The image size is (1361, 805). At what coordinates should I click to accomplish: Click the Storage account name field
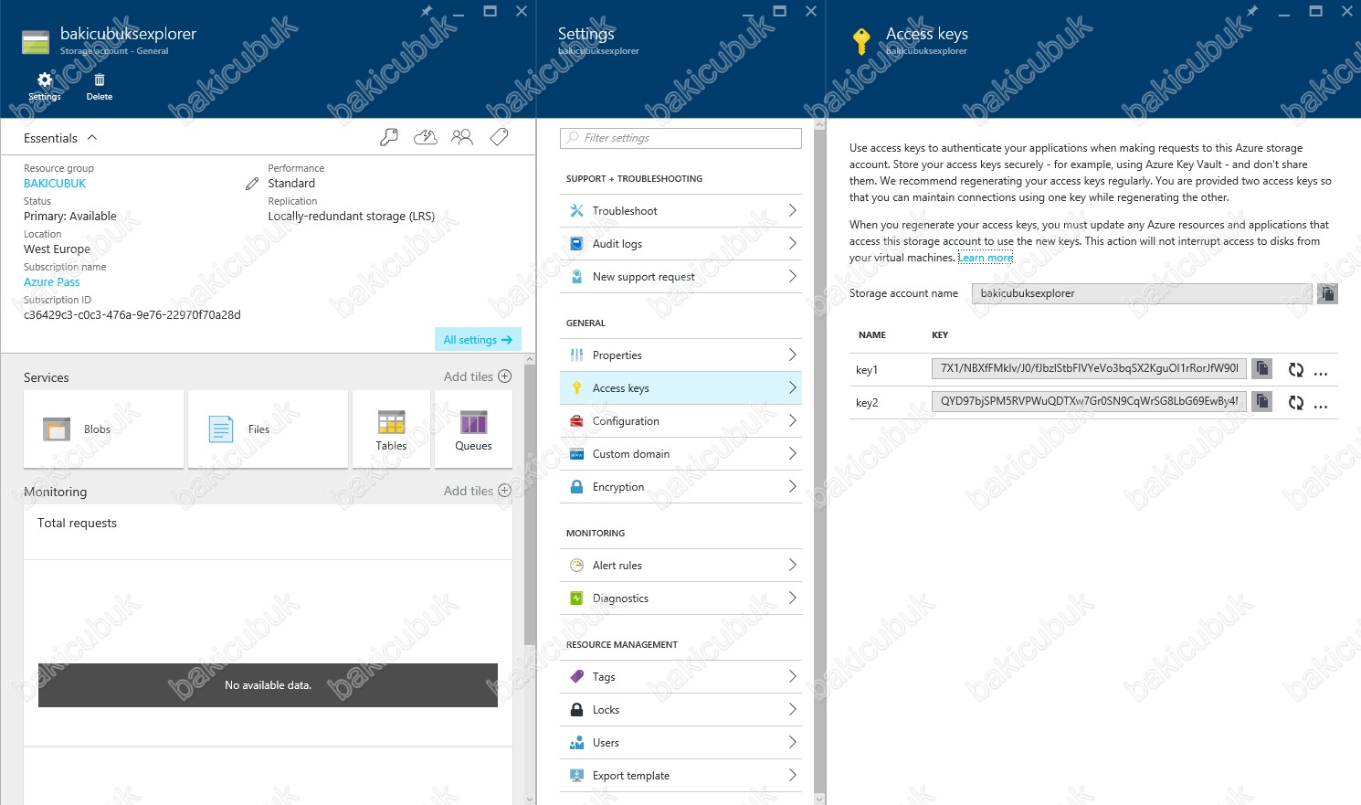[1142, 293]
